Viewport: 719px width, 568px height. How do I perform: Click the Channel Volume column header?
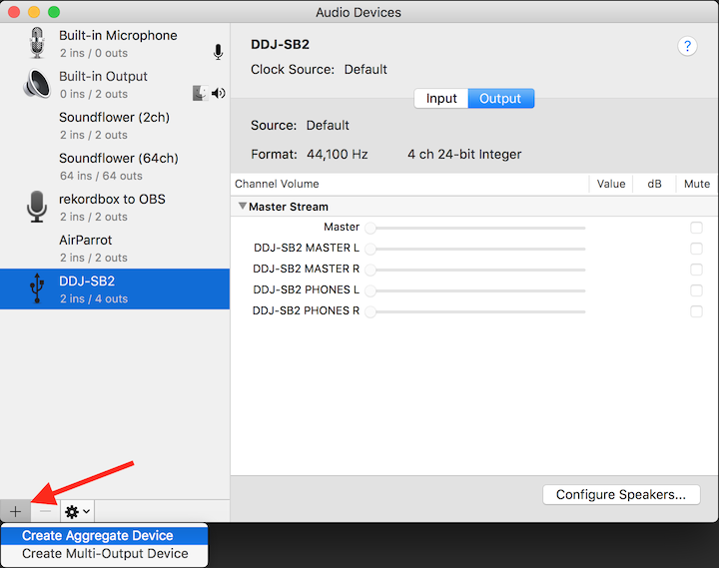[277, 184]
